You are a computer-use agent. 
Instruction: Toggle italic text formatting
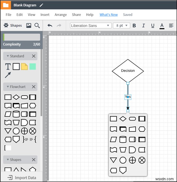click(143, 25)
